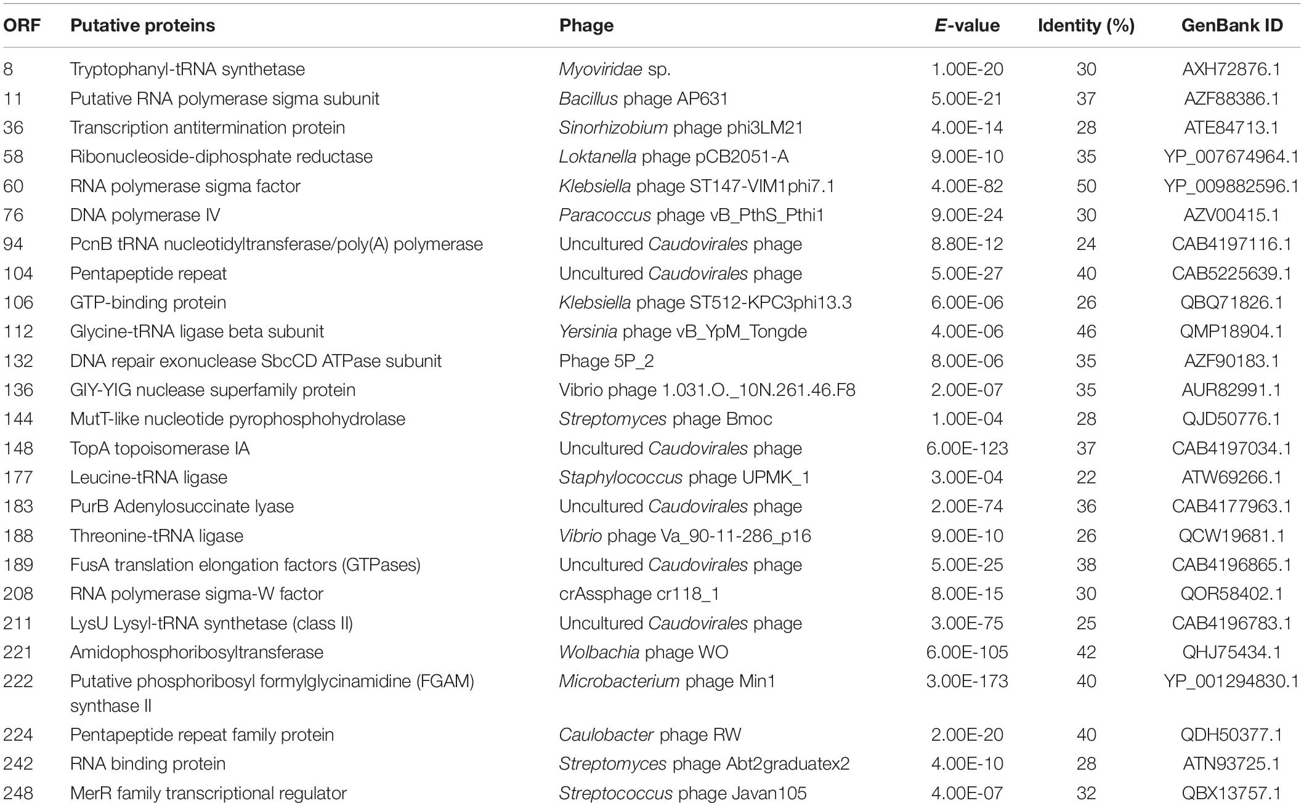
Task: Click crAssphage cr118_1 entry
Action: pos(639,594)
